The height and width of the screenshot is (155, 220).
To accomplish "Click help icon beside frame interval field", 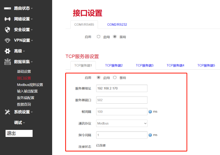I will 150,112.
